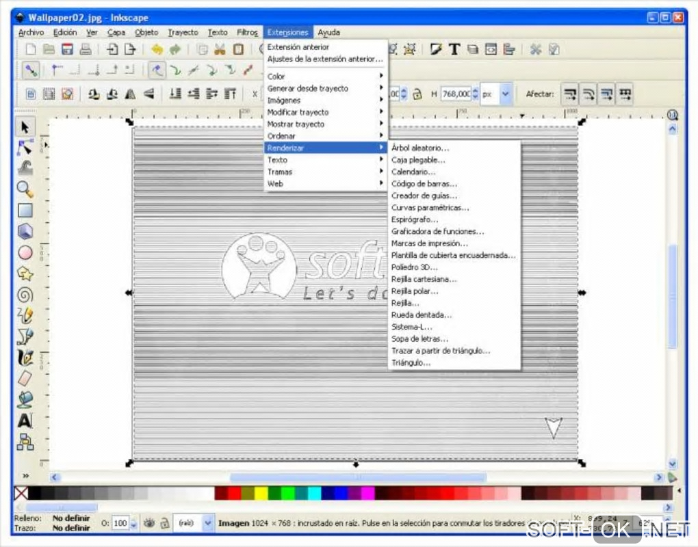Select the Zoom magnifier tool
This screenshot has height=547, width=698.
point(25,189)
